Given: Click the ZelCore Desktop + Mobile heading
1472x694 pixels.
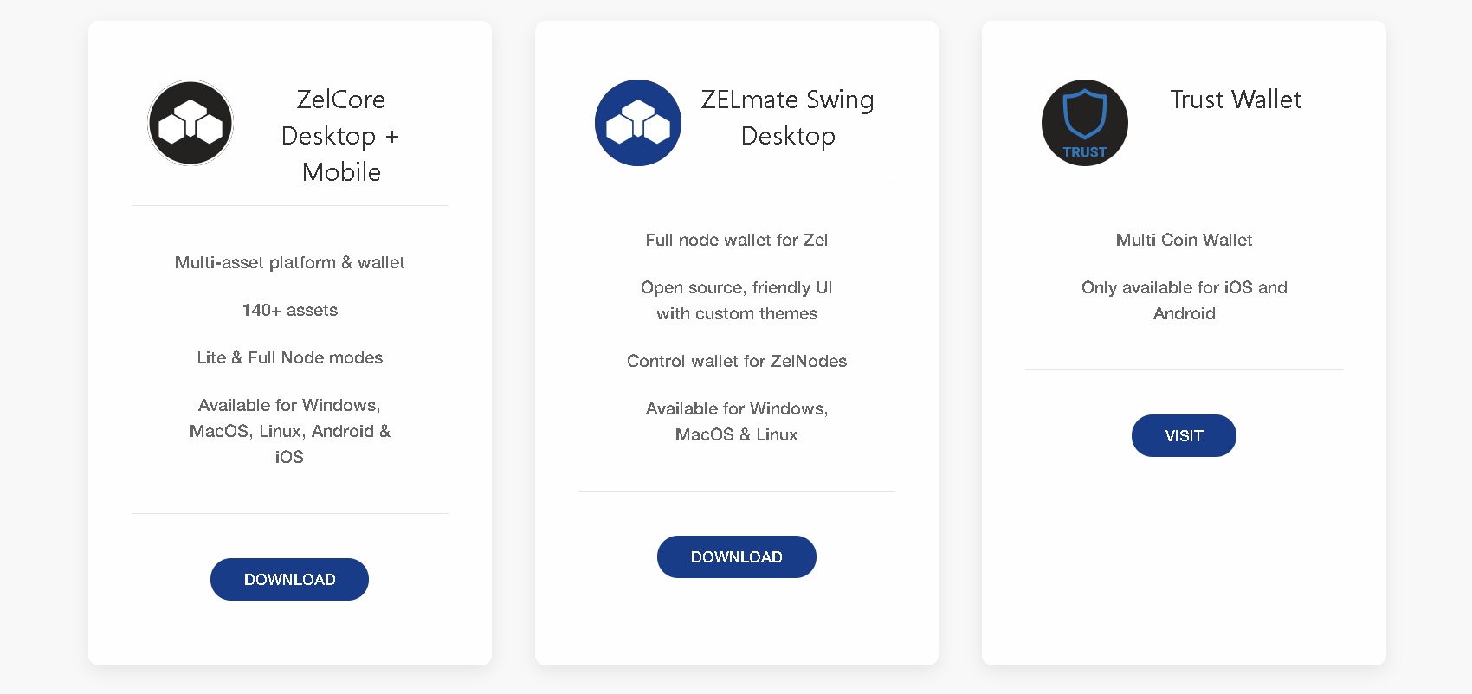Looking at the screenshot, I should click(x=341, y=136).
